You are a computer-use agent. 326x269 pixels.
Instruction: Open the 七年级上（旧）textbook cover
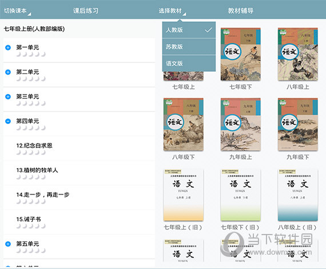pyautogui.click(x=184, y=195)
